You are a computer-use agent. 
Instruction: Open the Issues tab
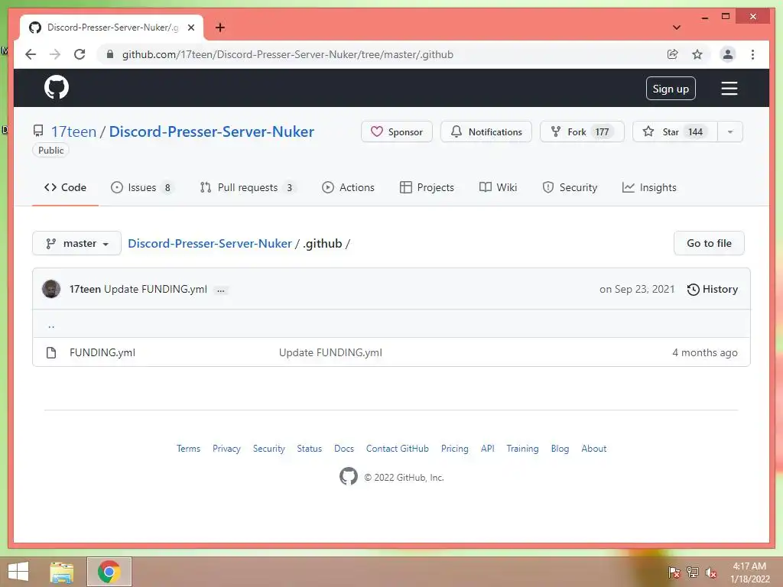(142, 187)
